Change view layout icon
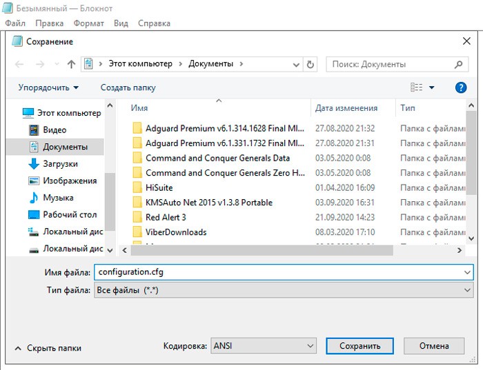483x370 pixels. click(x=417, y=88)
